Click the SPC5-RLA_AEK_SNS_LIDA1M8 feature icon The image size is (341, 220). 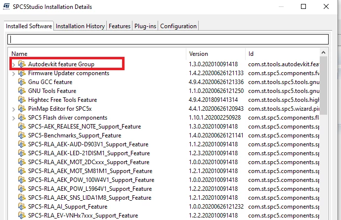pos(22,198)
